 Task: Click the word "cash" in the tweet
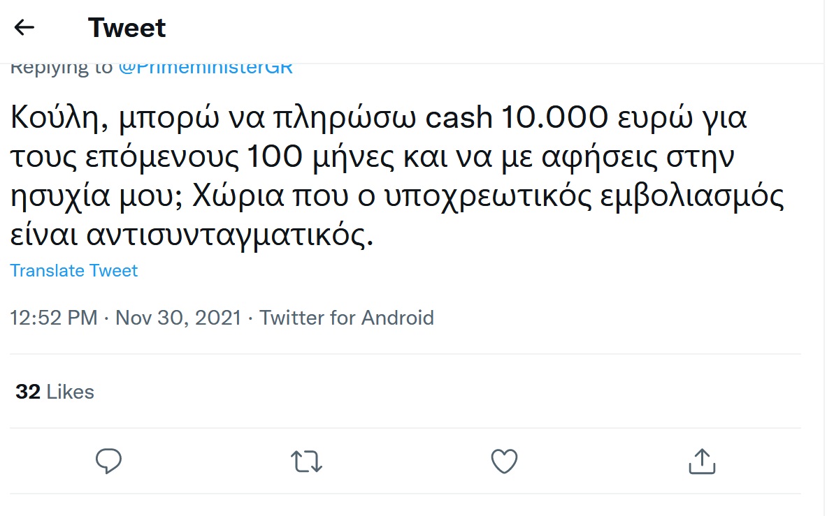pos(459,119)
